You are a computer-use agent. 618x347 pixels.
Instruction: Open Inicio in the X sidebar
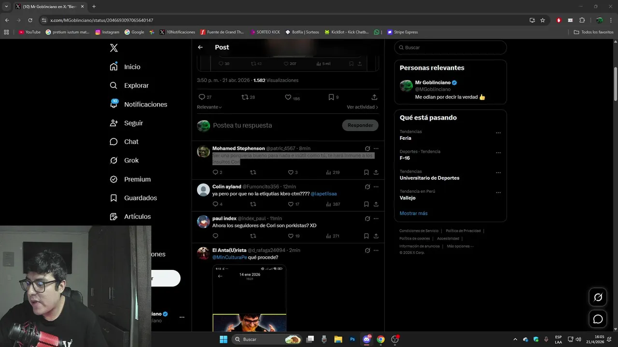point(126,67)
